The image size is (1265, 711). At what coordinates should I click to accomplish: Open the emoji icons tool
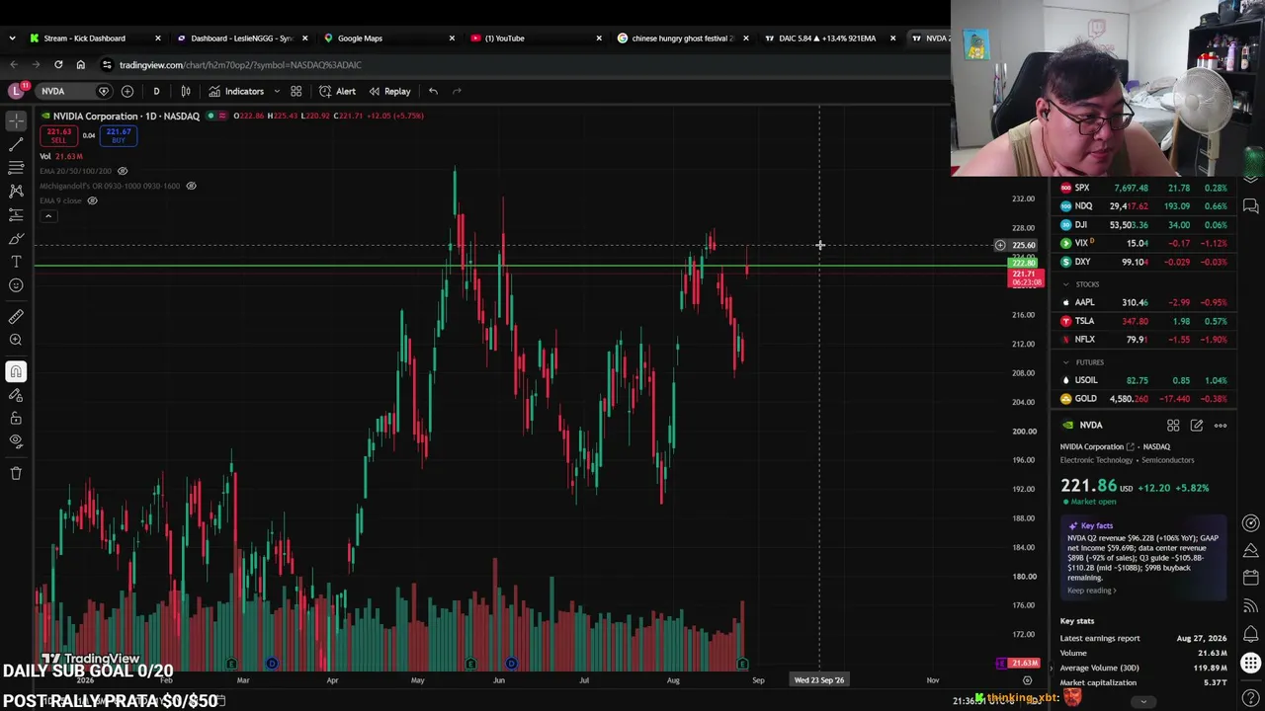(16, 285)
